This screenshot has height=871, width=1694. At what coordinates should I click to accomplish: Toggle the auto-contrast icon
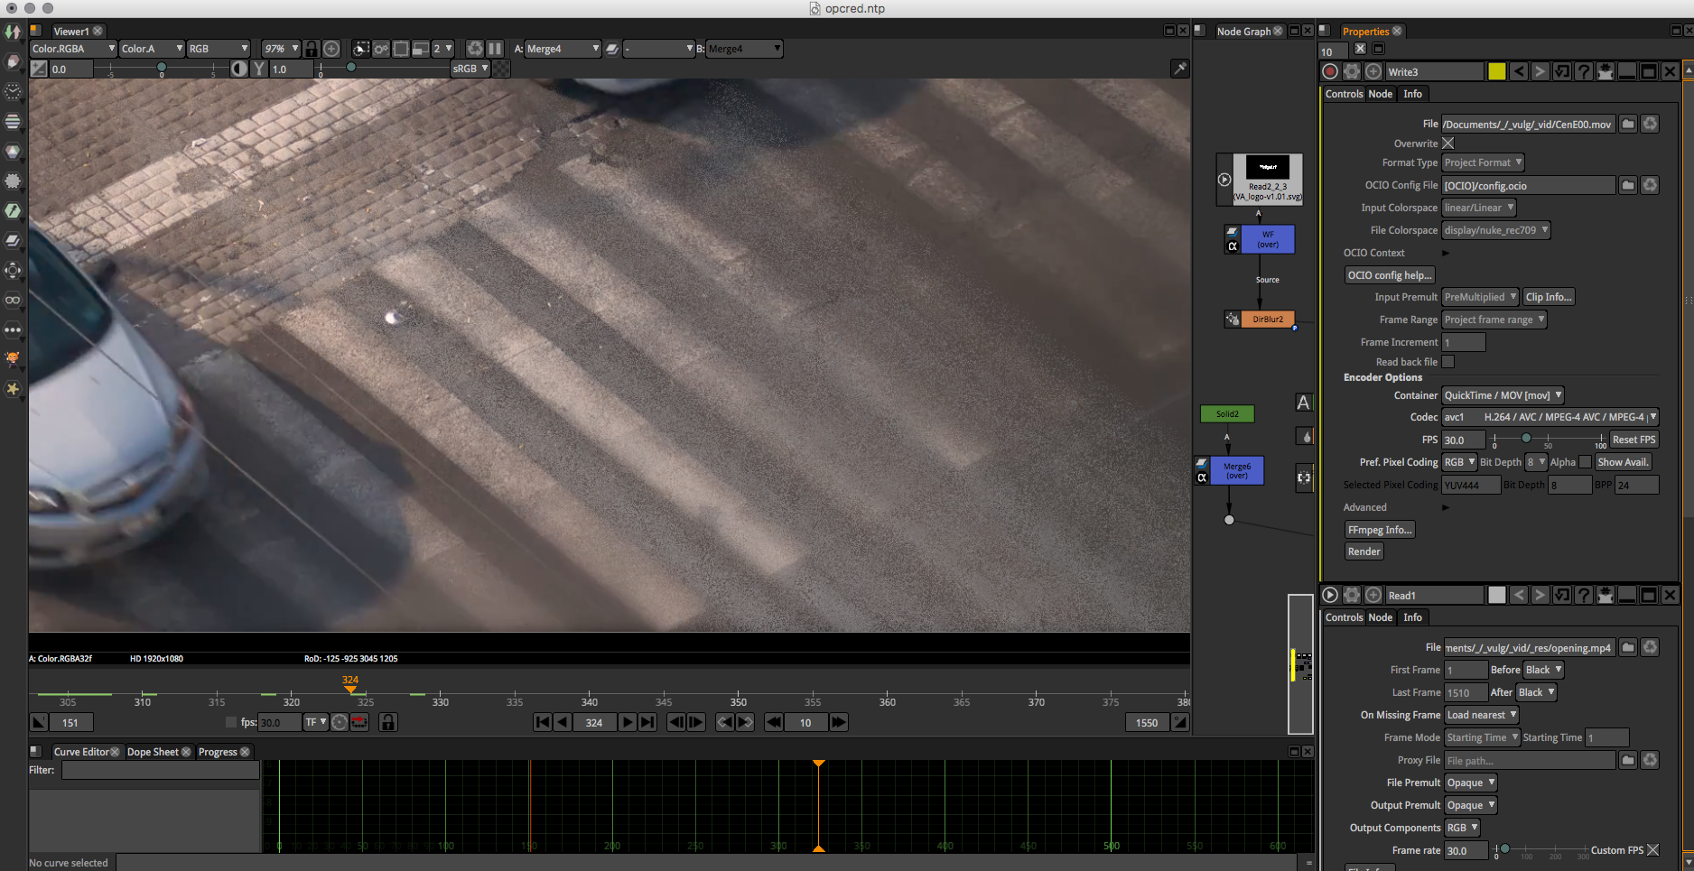[239, 69]
